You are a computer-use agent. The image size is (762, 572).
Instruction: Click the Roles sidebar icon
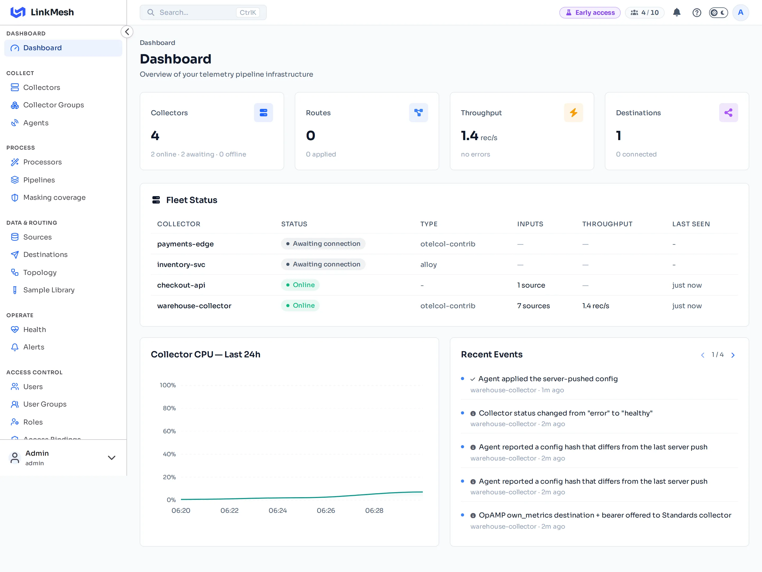[x=15, y=422]
